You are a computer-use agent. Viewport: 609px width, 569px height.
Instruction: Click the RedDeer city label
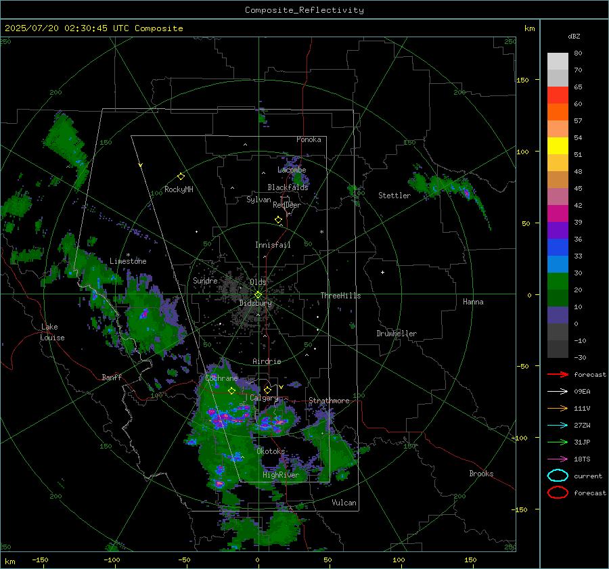point(287,205)
